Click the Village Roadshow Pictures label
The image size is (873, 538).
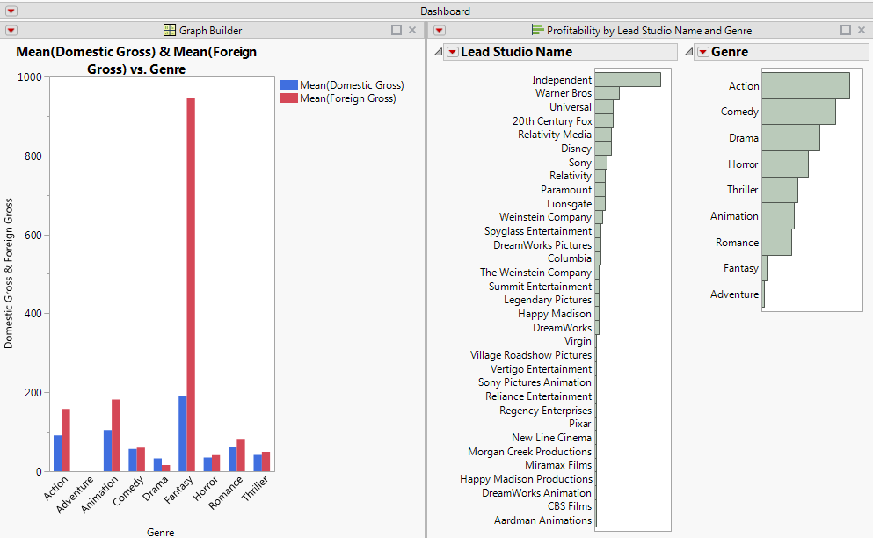click(531, 355)
